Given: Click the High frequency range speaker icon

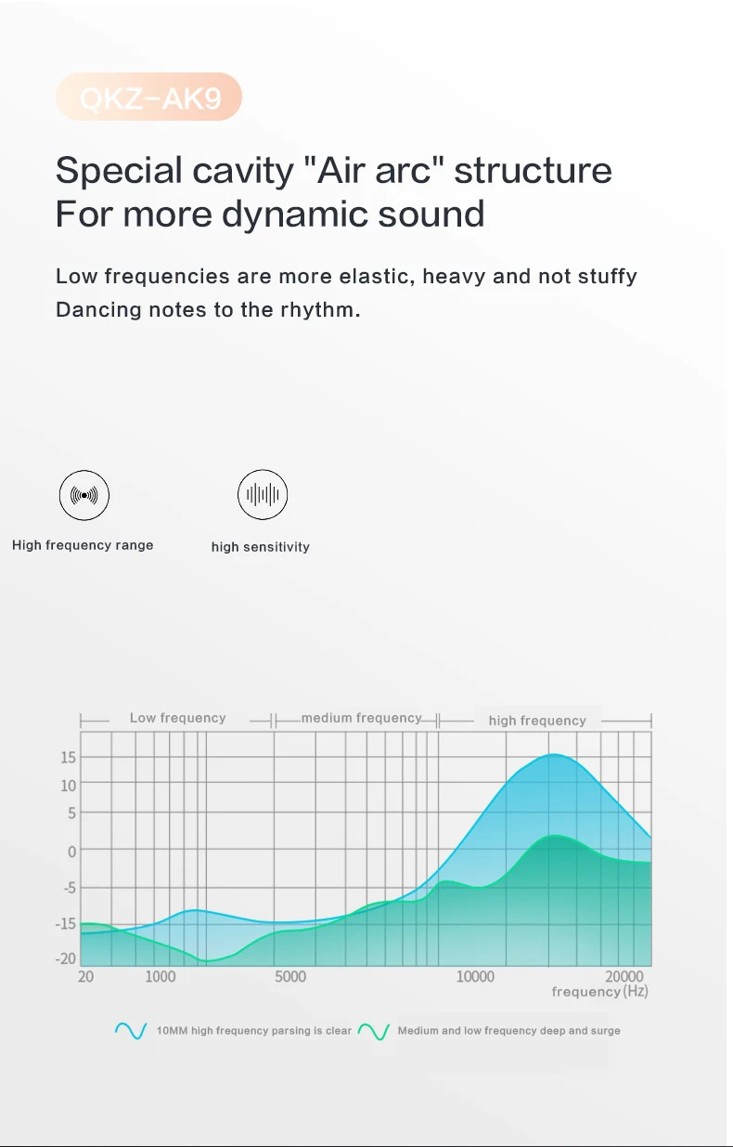Looking at the screenshot, I should 84,495.
